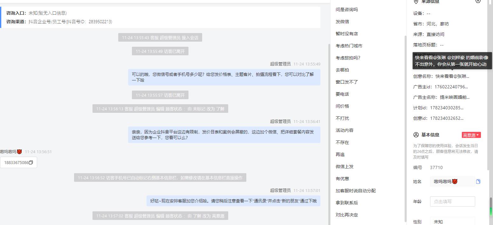Click the visitor phone number 18833675086 bubble
The width and height of the screenshot is (493, 225).
coord(18,163)
